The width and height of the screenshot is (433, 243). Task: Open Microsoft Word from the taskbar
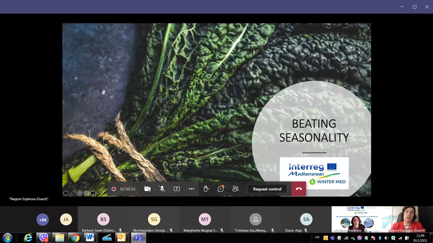pyautogui.click(x=90, y=238)
